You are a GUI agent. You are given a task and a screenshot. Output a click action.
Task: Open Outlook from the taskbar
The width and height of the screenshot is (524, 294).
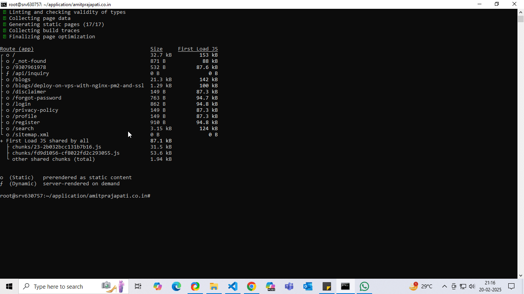(308, 286)
